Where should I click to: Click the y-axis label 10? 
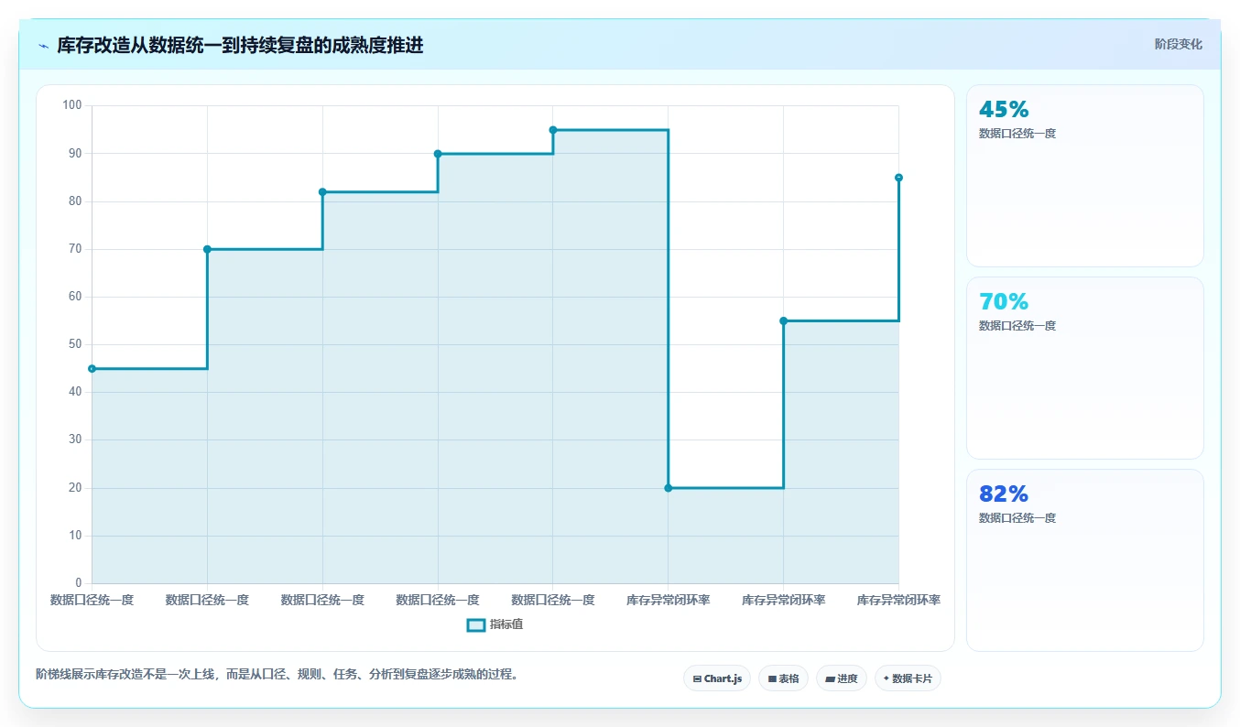[x=75, y=536]
